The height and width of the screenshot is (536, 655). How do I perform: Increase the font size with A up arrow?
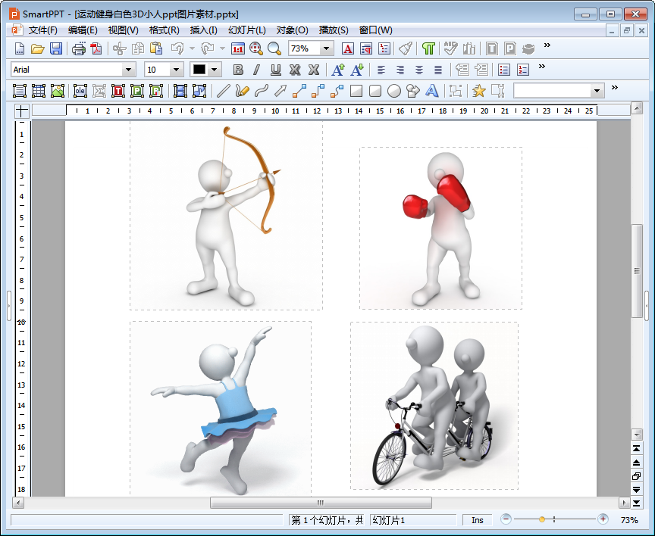(338, 70)
